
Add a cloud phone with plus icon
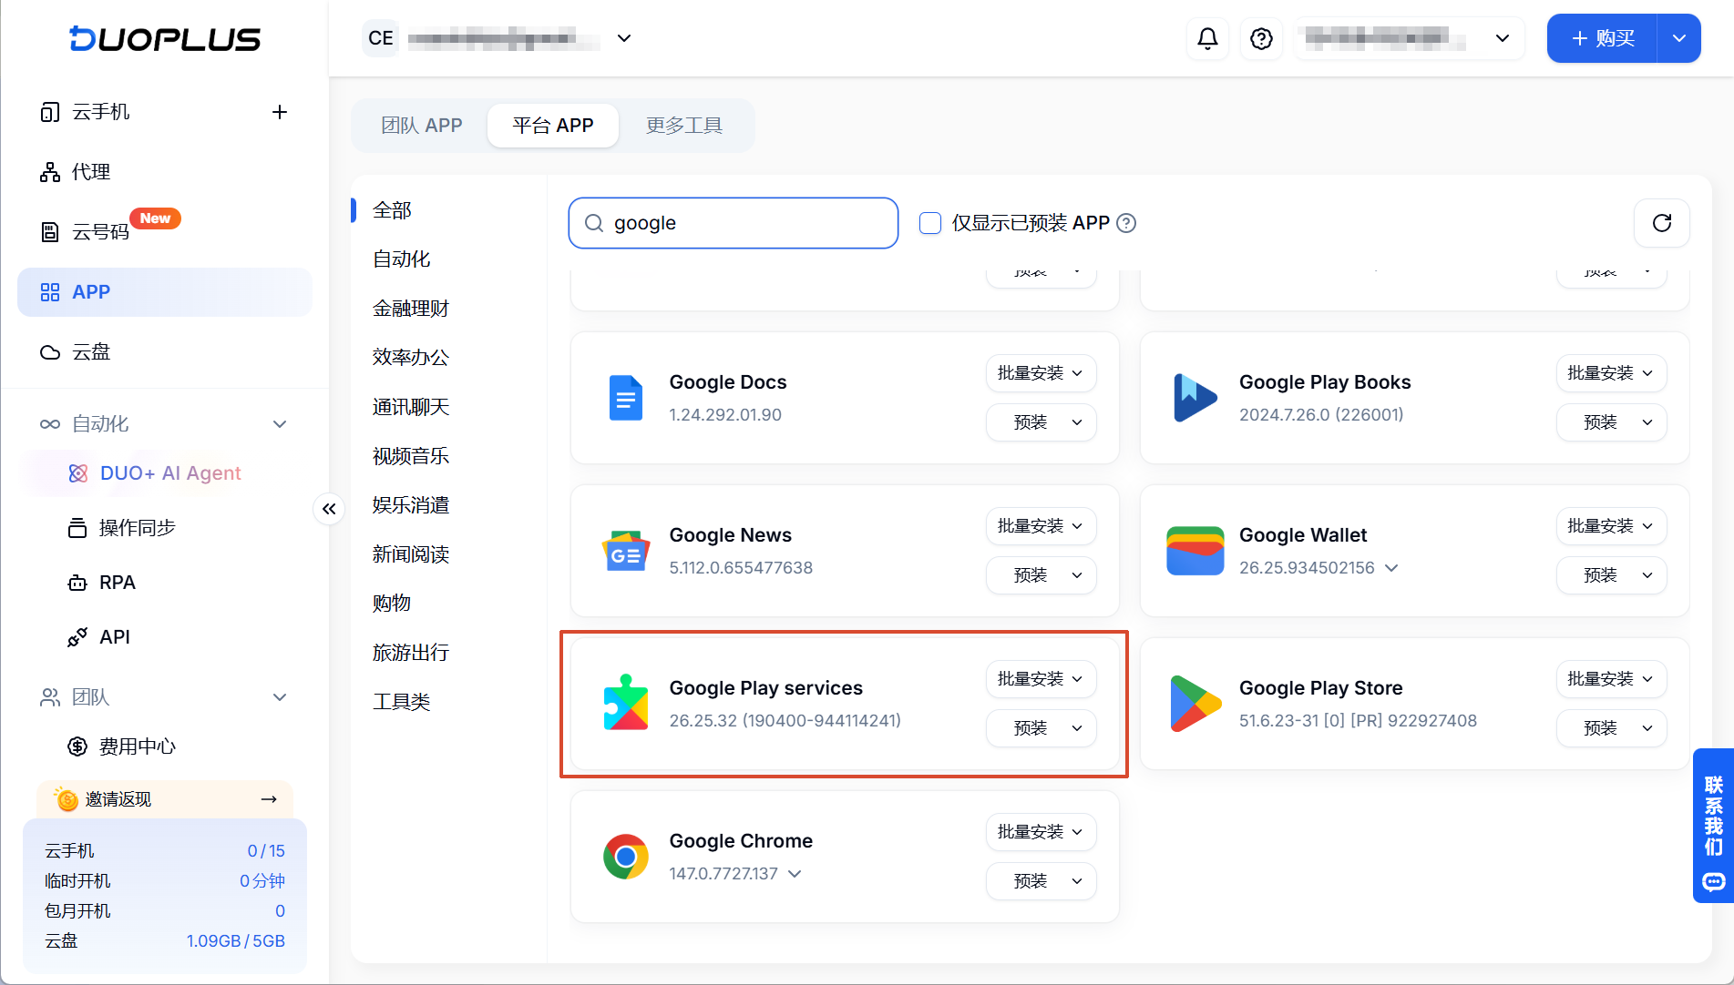coord(280,112)
